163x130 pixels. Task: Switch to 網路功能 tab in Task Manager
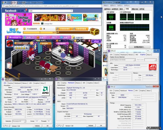[x=135, y=9]
